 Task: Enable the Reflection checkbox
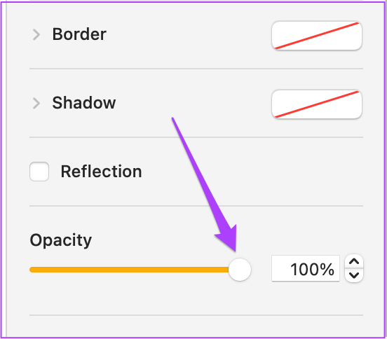[x=39, y=172]
